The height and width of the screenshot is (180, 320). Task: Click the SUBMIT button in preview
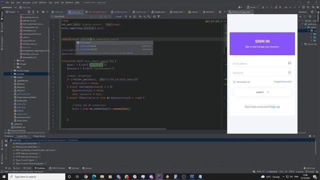point(262,92)
